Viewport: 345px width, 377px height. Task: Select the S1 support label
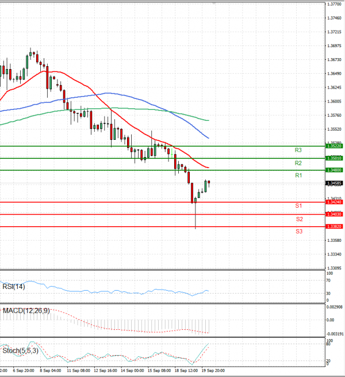point(299,206)
